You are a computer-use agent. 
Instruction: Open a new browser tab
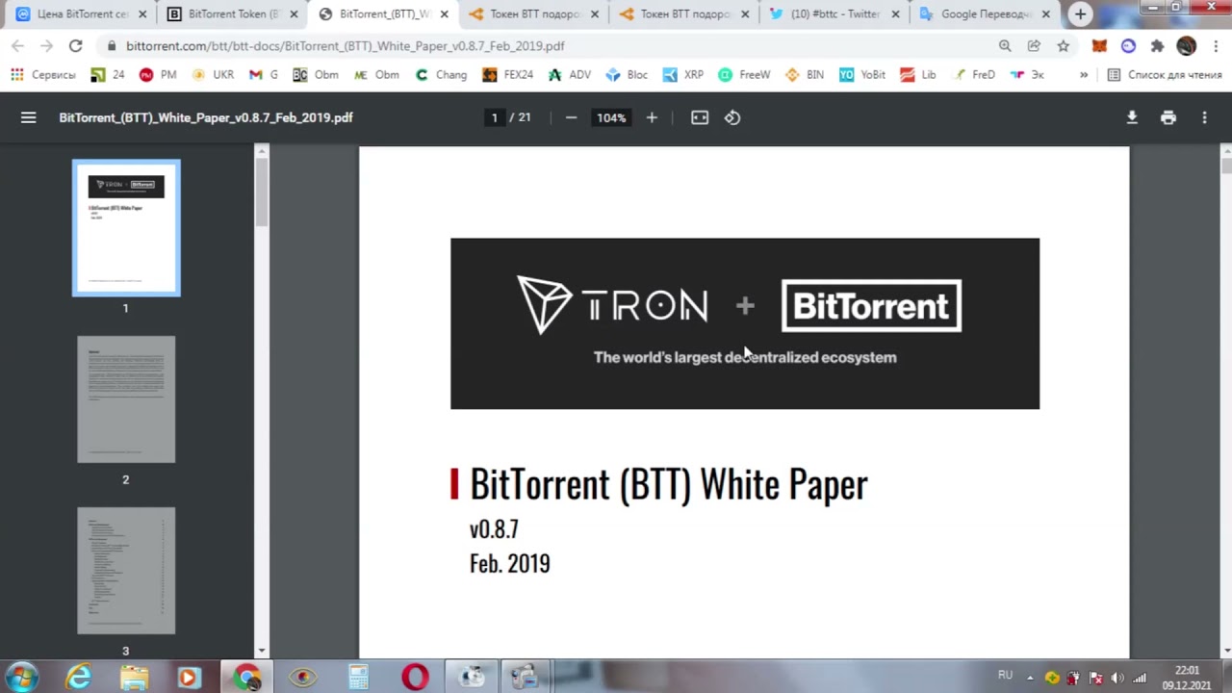[1080, 14]
